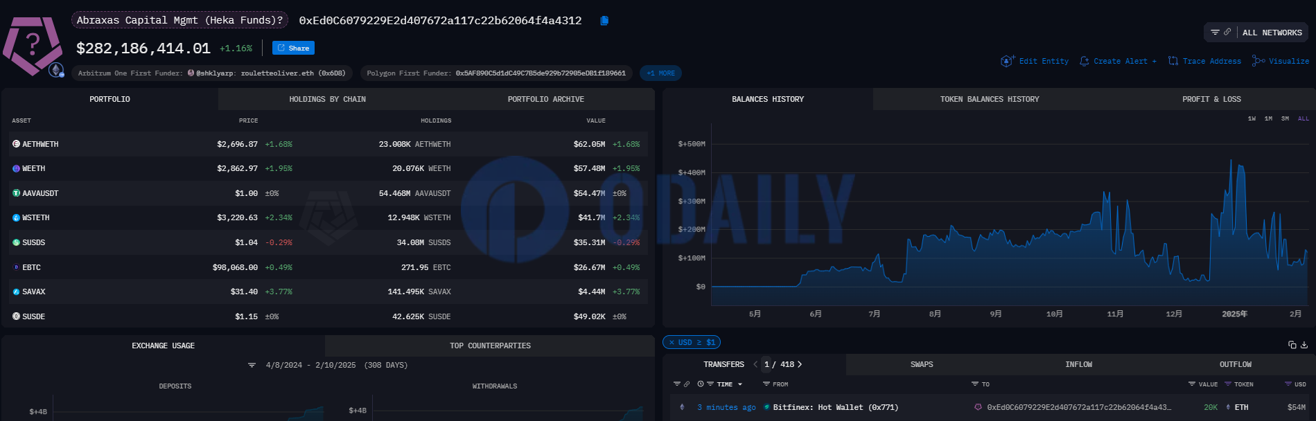1316x421 pixels.
Task: Open the USD column filter
Action: (1288, 384)
